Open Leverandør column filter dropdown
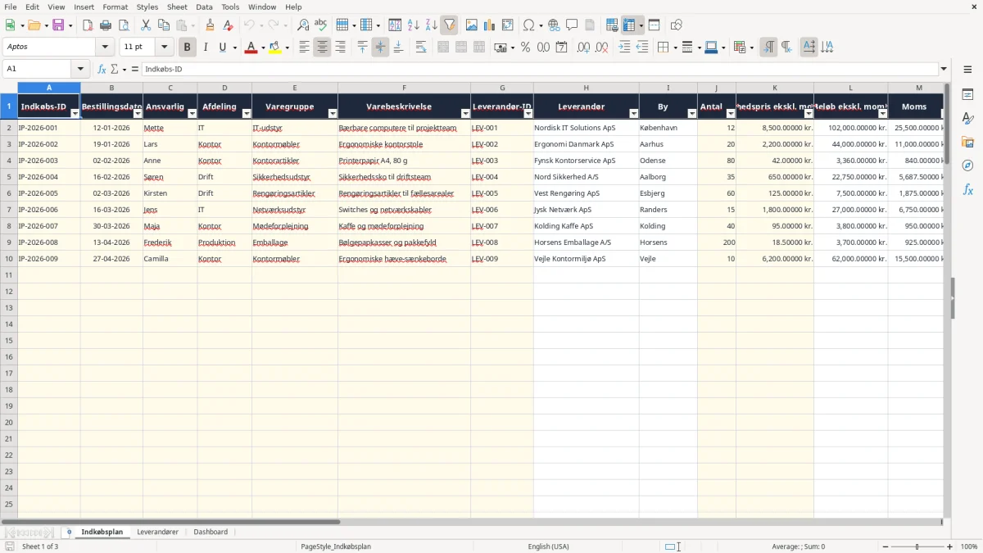The image size is (983, 553). pos(633,114)
